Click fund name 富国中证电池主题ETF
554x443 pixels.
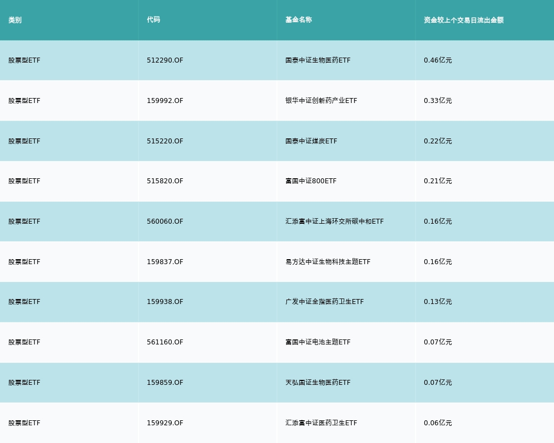click(x=318, y=342)
